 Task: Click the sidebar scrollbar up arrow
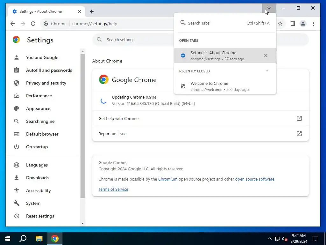(82, 51)
